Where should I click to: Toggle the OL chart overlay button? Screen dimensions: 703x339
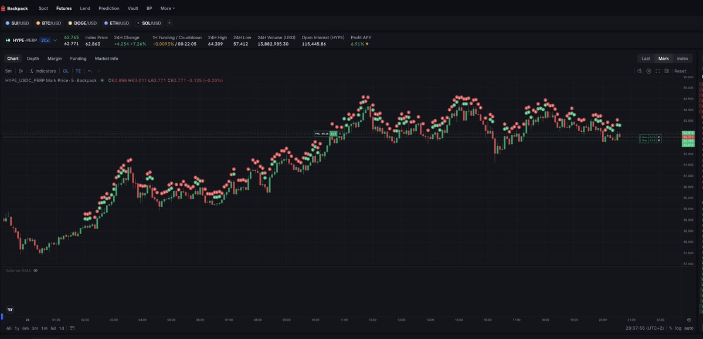(x=66, y=71)
